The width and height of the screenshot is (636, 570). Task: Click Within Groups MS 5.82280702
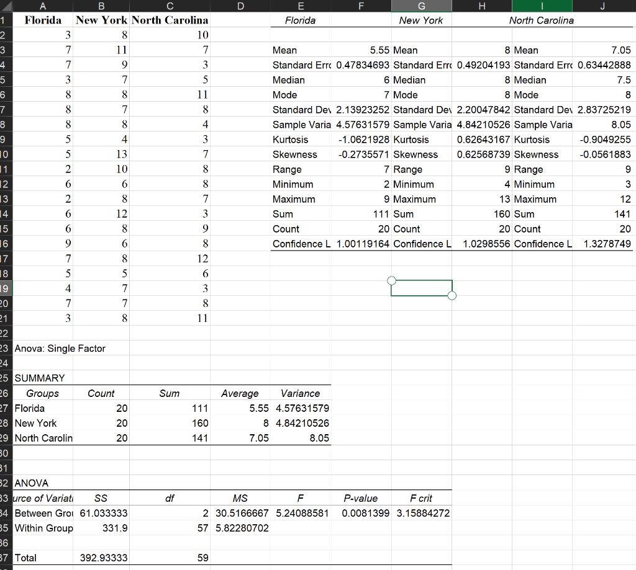click(x=242, y=528)
